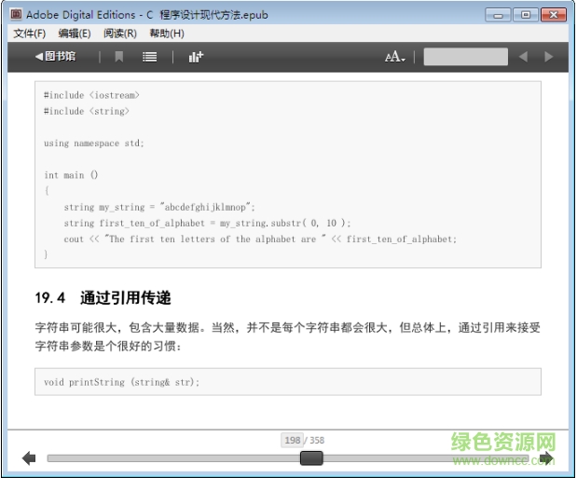Click the code line #include <iostream>
The image size is (577, 478).
pos(91,95)
